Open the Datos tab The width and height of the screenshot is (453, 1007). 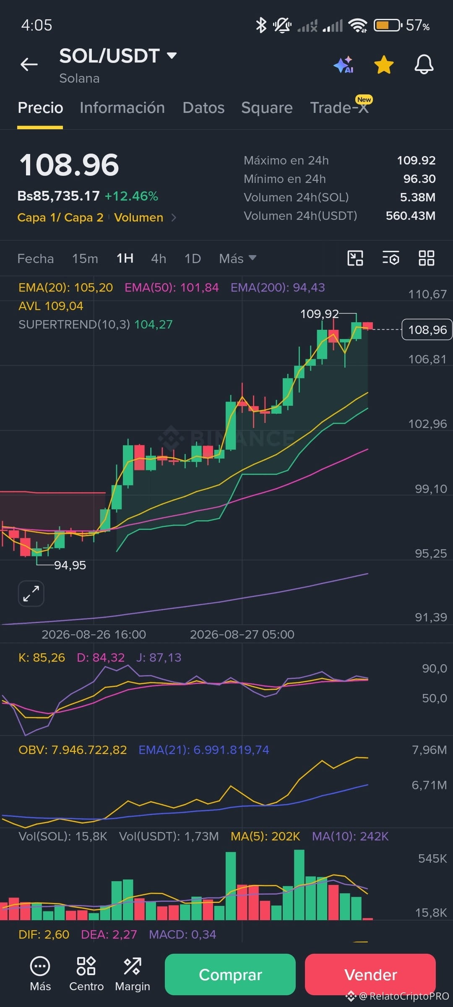(203, 108)
